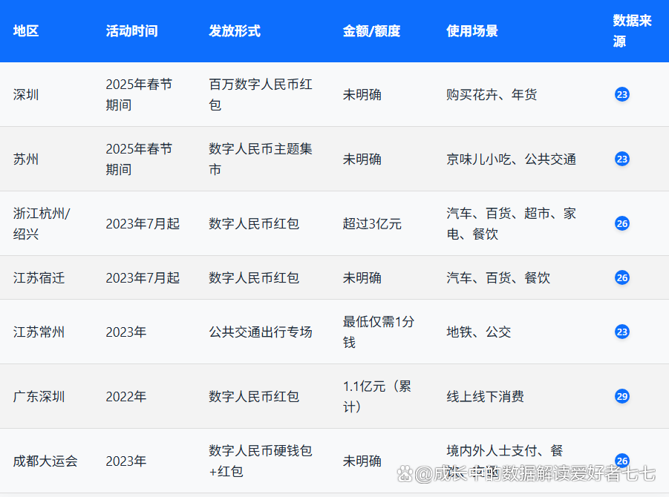Click the 深圳 region cell
The height and width of the screenshot is (497, 669).
(26, 94)
